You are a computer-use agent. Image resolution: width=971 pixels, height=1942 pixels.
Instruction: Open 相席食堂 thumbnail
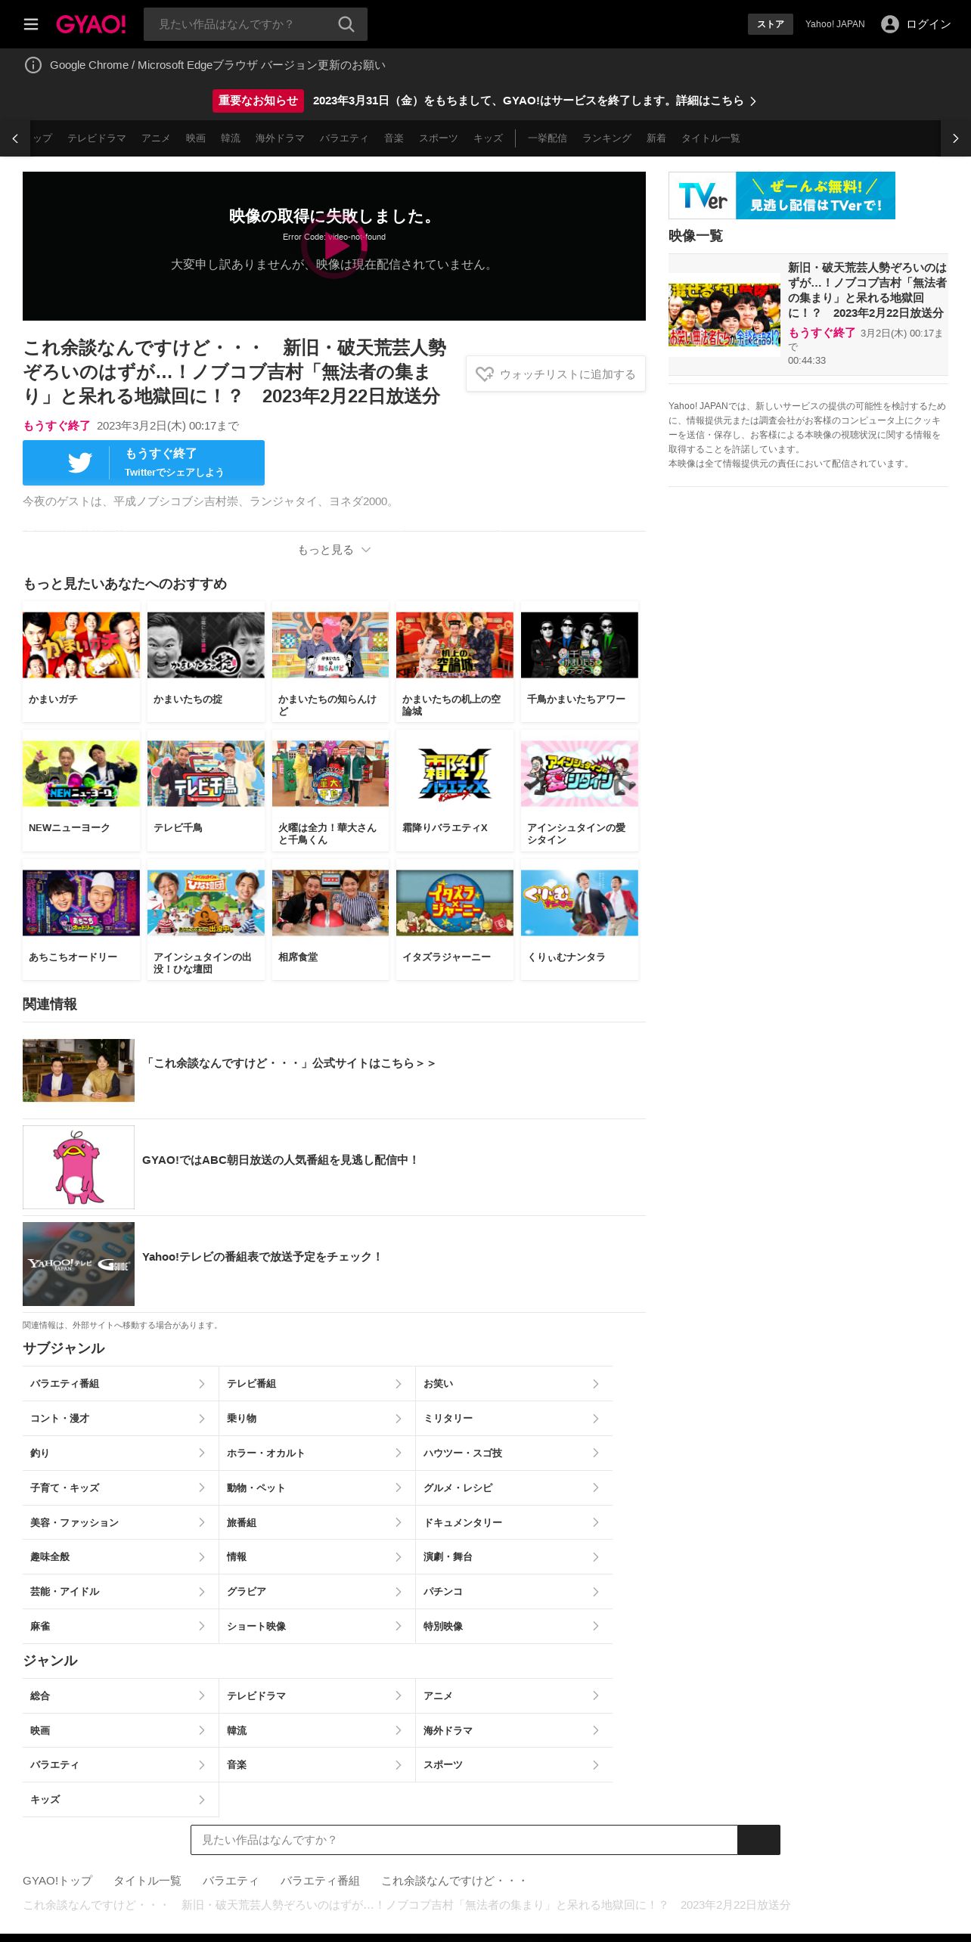coord(330,903)
